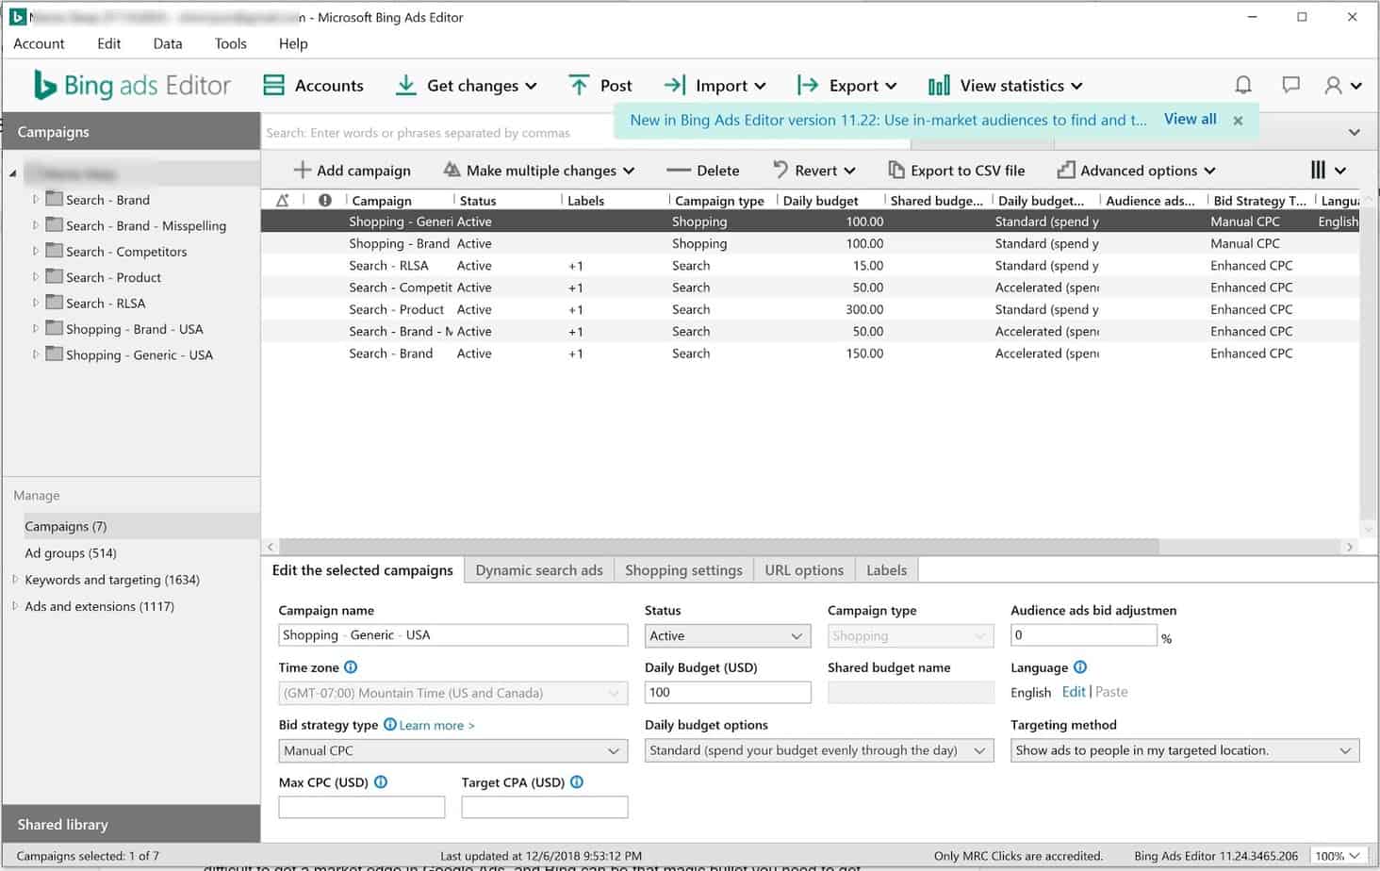Open the feedback speech bubble icon
Image resolution: width=1380 pixels, height=871 pixels.
pos(1290,86)
